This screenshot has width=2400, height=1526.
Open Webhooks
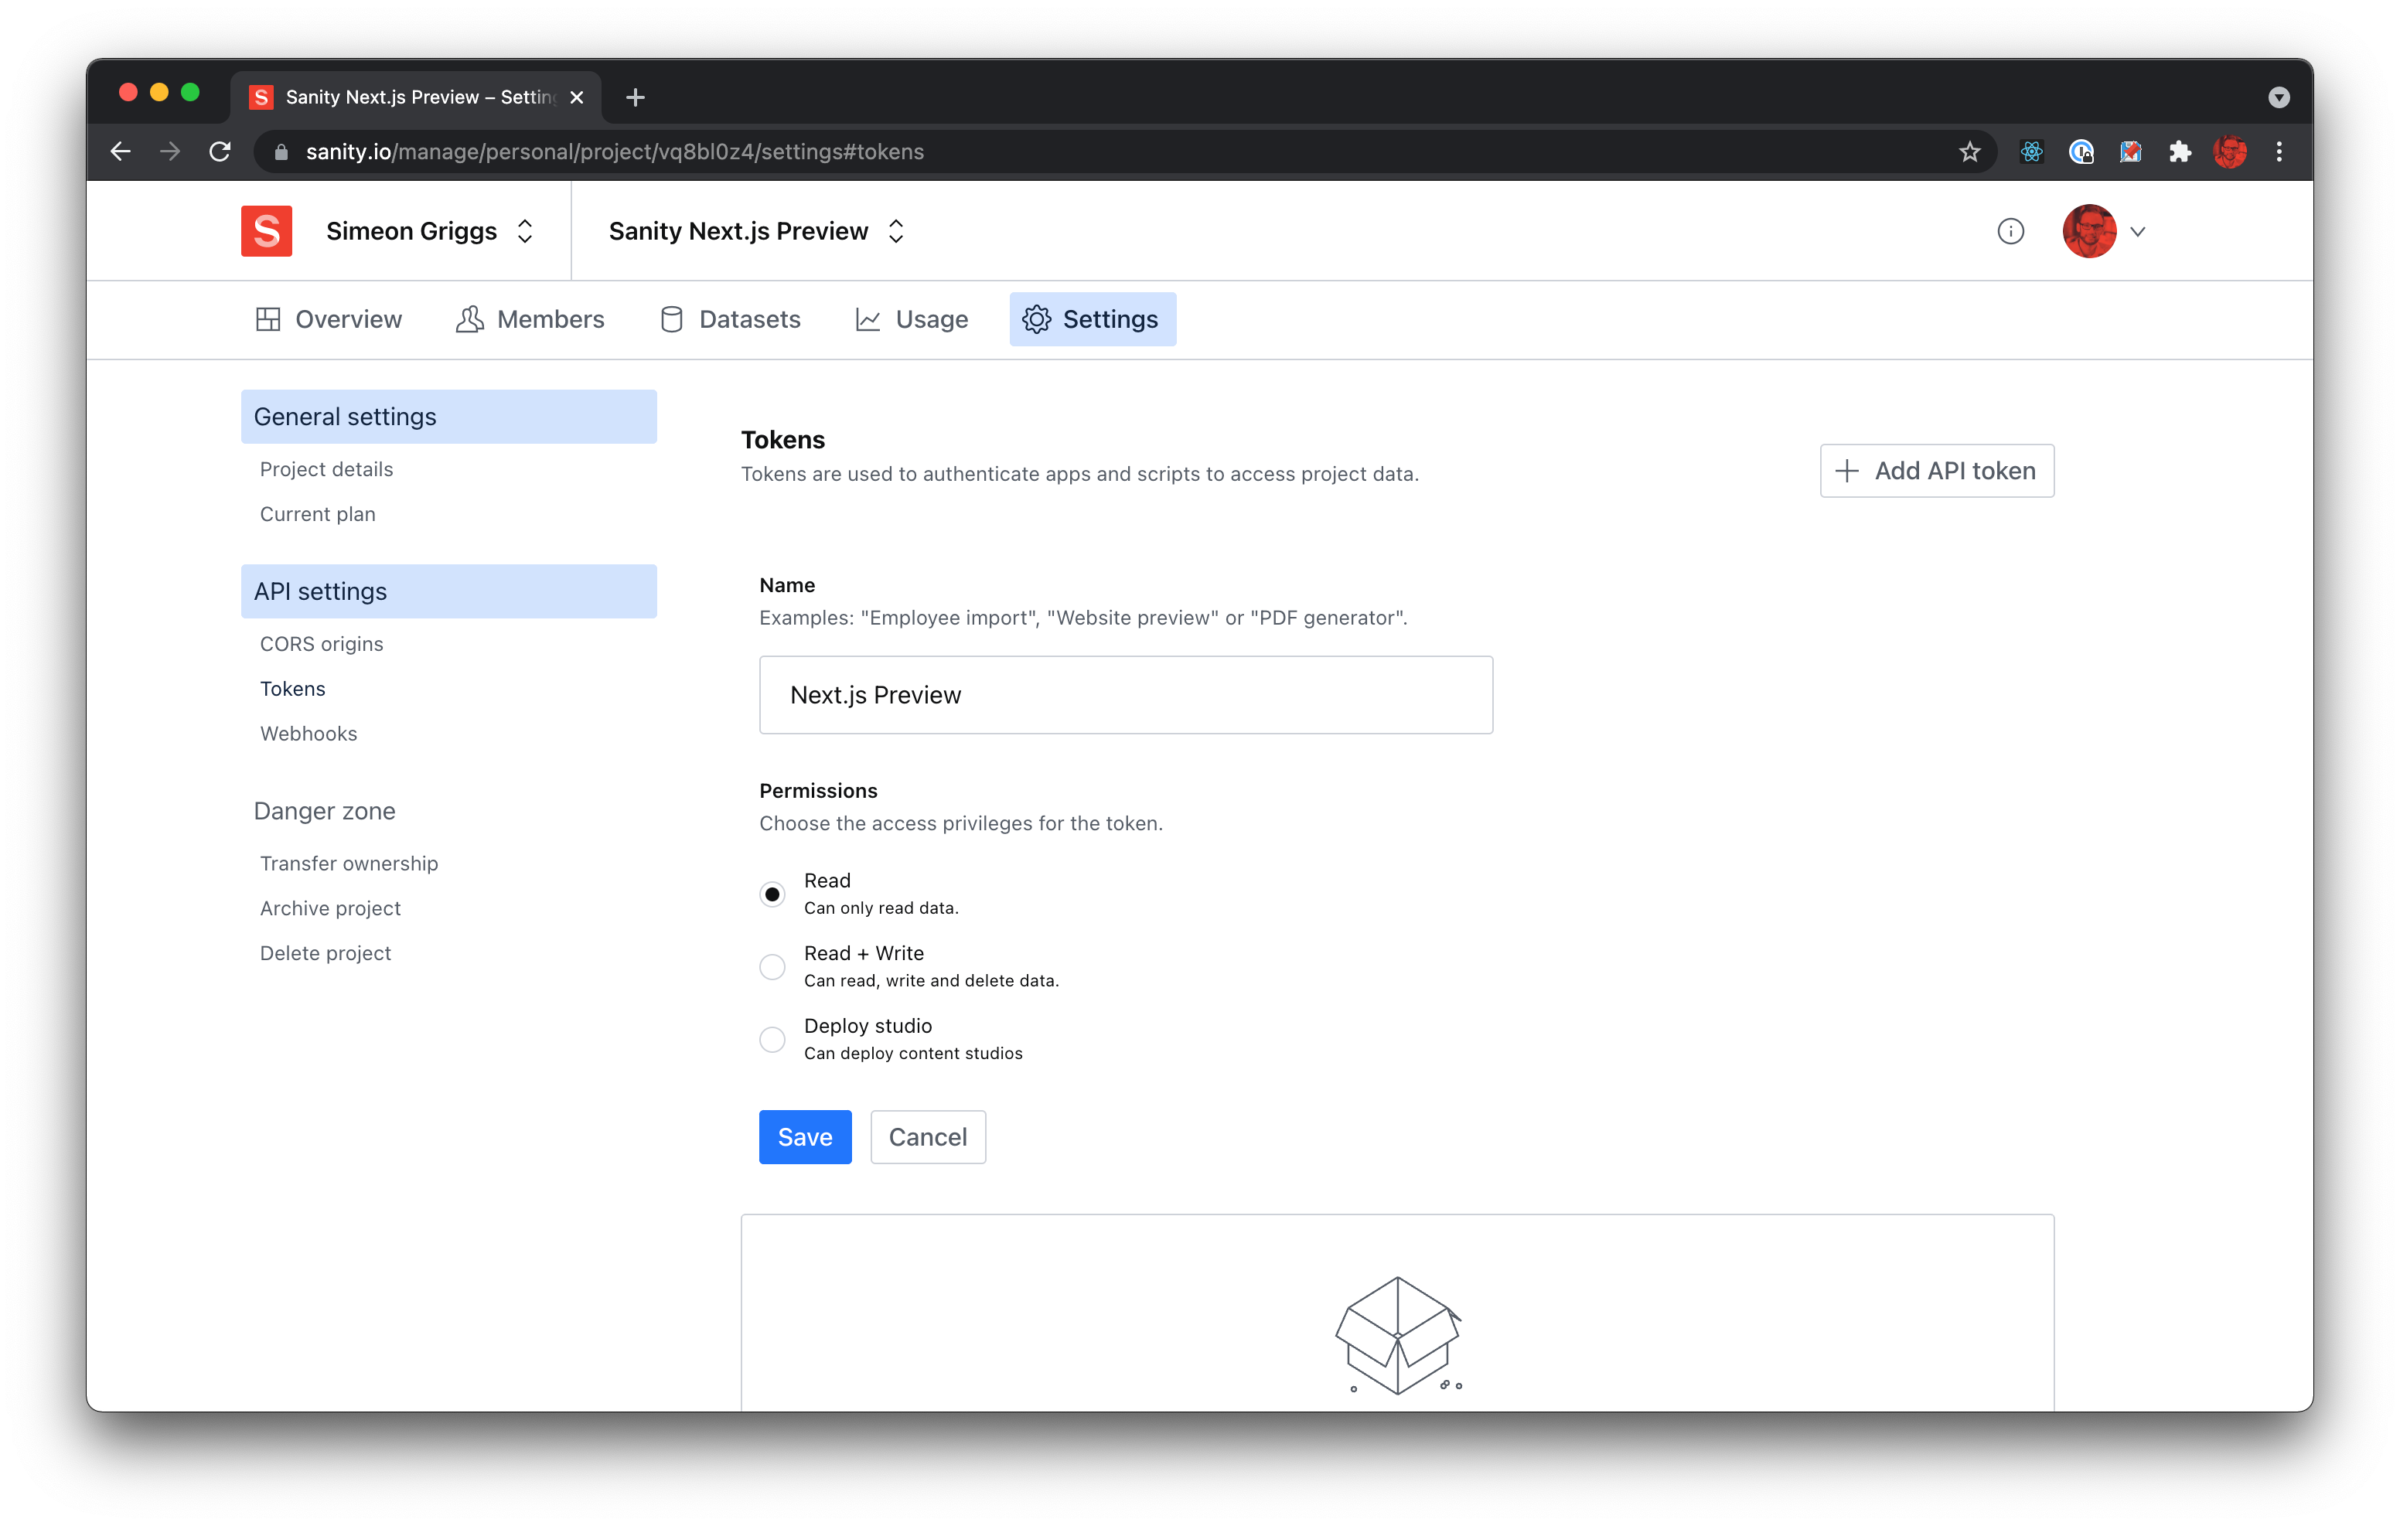coord(308,734)
